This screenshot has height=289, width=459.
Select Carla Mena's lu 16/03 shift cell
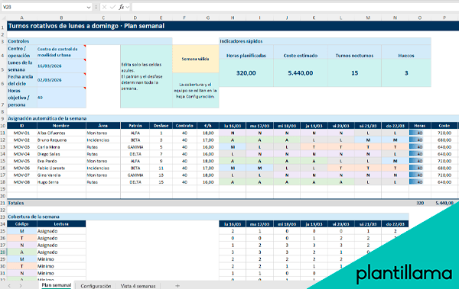click(233, 147)
